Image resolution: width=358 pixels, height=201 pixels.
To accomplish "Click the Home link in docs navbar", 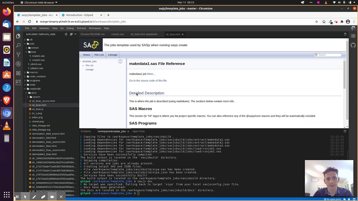I will point(87,55).
